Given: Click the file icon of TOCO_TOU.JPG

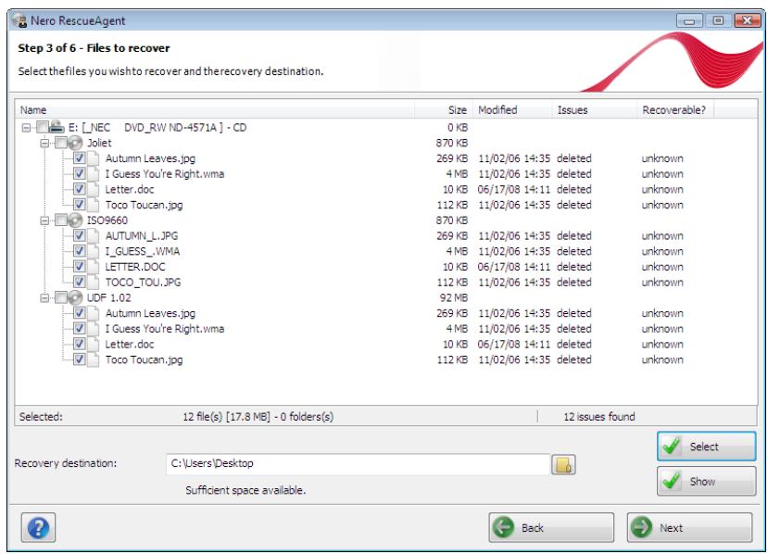Looking at the screenshot, I should click(94, 283).
